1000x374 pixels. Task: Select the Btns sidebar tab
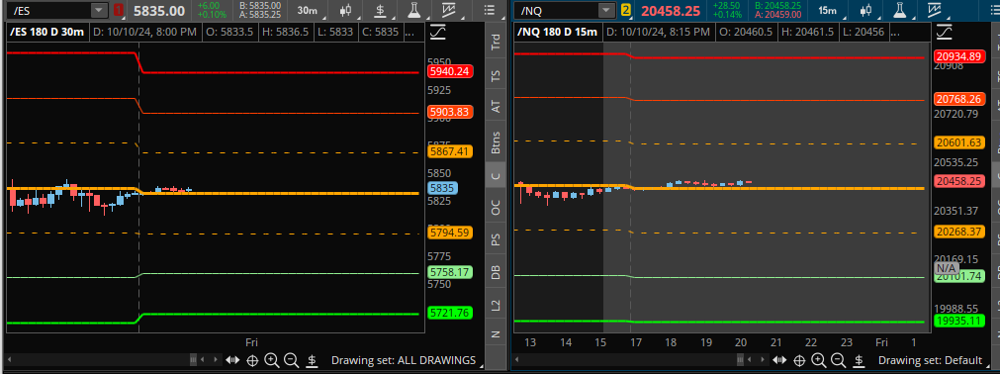(496, 142)
